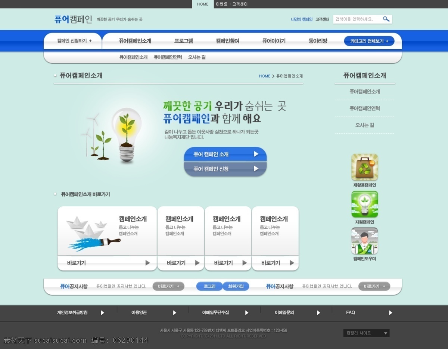
Task: Select HOME tab in top bar
Action: click(x=203, y=4)
